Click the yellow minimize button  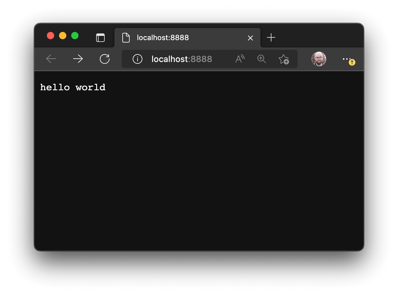(x=63, y=36)
